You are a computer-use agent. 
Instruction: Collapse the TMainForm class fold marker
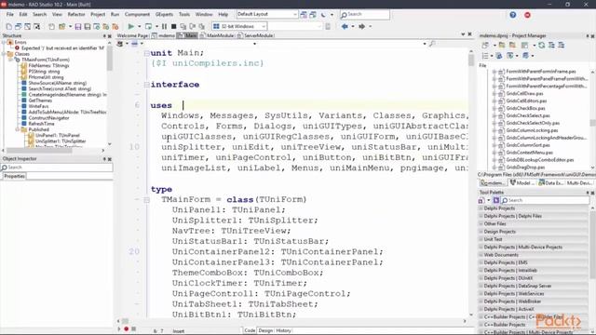click(147, 200)
